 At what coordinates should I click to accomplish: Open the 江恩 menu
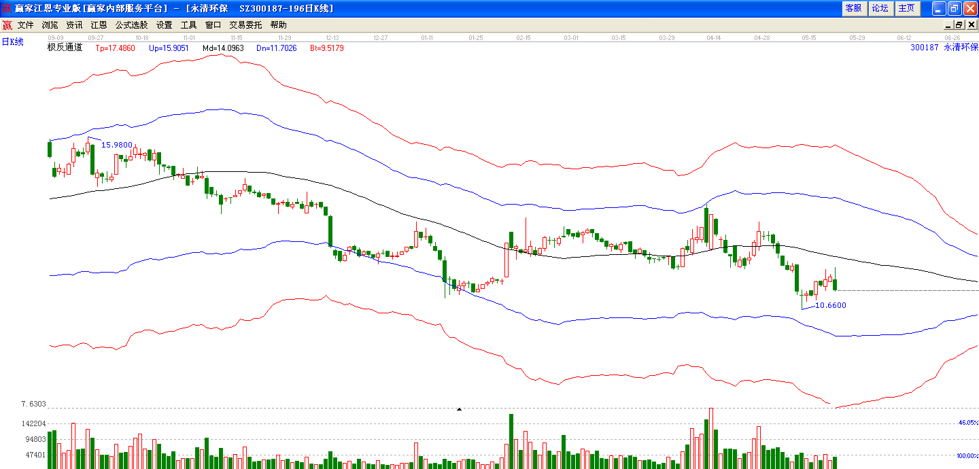point(99,25)
